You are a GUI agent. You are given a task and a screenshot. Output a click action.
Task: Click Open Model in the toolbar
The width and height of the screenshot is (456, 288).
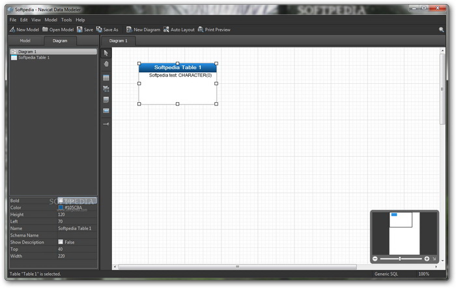coord(58,30)
